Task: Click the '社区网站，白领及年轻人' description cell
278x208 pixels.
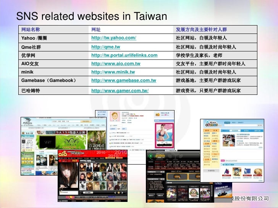Action: [x=215, y=38]
